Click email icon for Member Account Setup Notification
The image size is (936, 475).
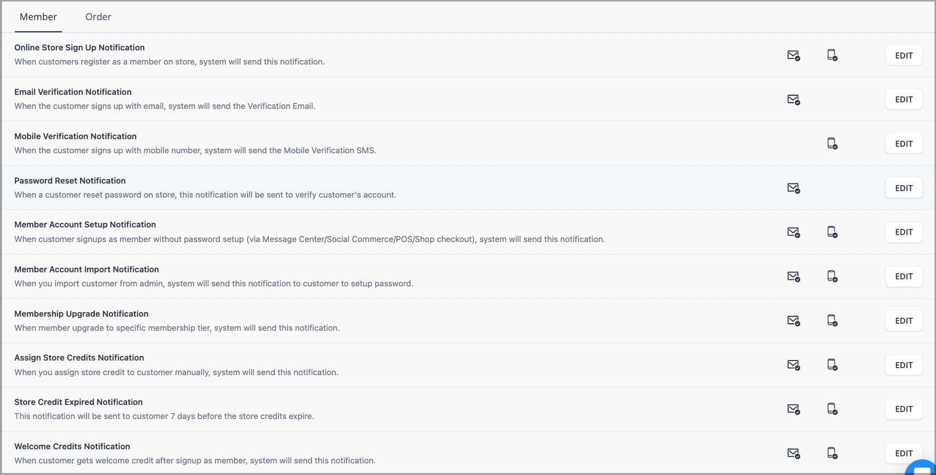(x=794, y=232)
